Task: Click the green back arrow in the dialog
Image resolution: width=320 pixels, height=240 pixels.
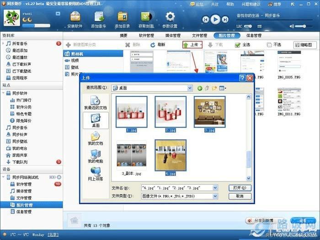Action: (x=200, y=88)
